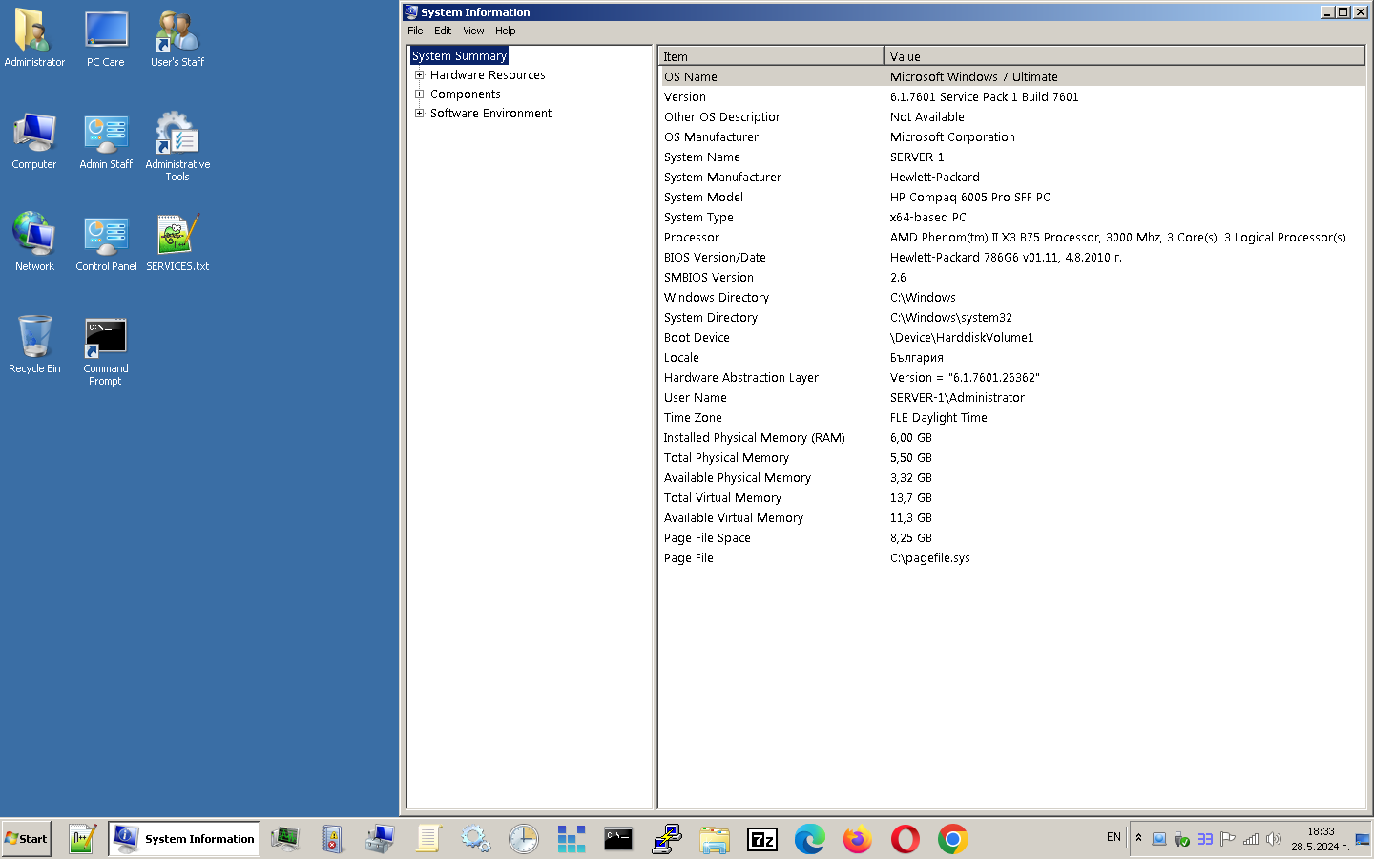
Task: Open the Control Panel desktop icon
Action: tap(106, 242)
